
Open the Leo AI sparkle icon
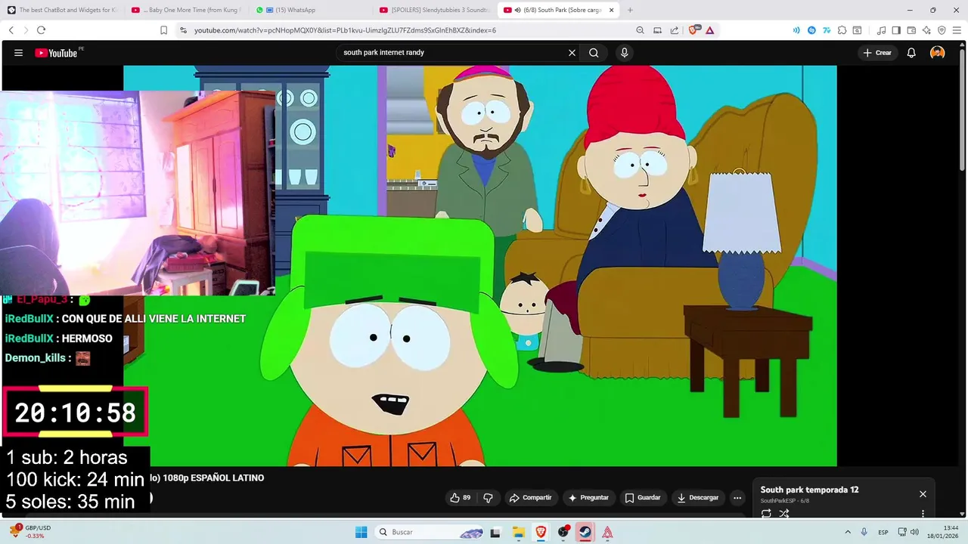(926, 30)
